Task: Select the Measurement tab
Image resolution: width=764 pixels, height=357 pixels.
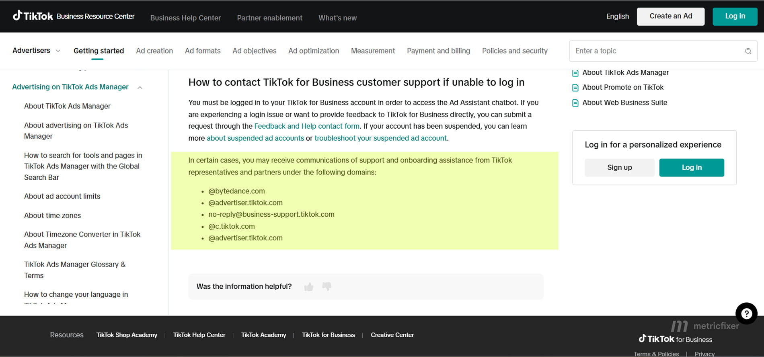Action: point(373,51)
